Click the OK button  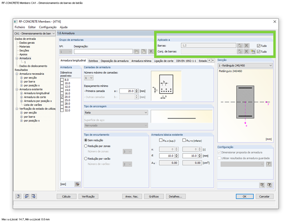[x=245, y=197]
